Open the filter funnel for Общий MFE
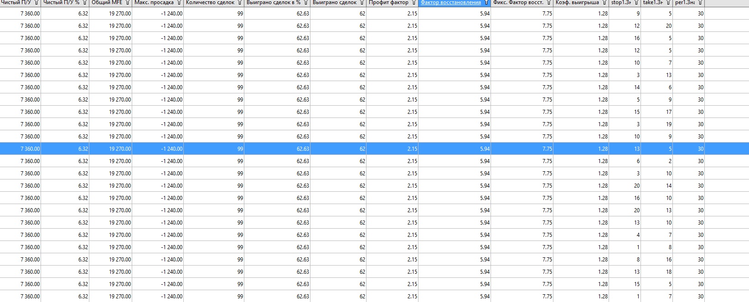 coord(128,3)
